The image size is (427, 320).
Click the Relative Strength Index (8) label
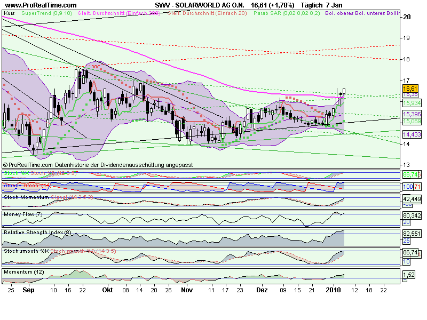(x=37, y=232)
